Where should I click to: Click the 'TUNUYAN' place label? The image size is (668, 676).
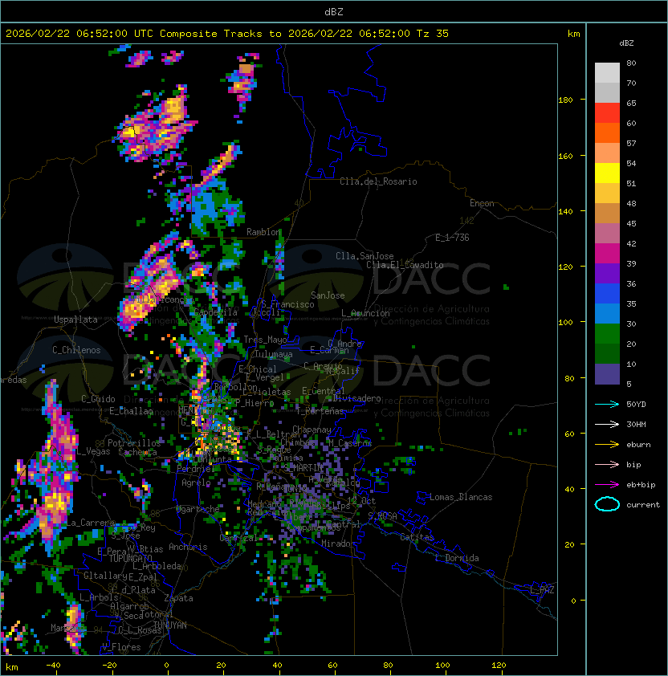tap(170, 625)
